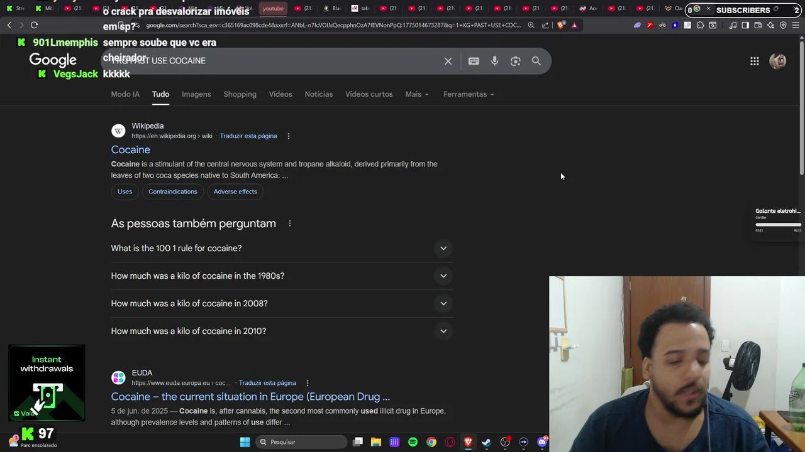Switch to 'Imagens' results tab

(196, 94)
